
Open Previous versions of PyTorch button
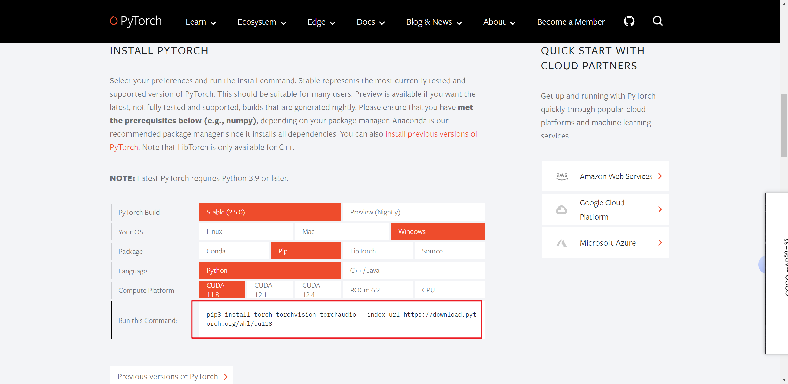[x=172, y=376]
